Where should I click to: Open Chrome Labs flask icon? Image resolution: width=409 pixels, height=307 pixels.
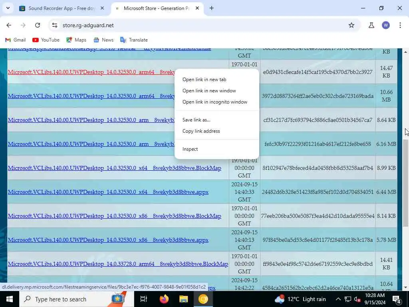(371, 25)
